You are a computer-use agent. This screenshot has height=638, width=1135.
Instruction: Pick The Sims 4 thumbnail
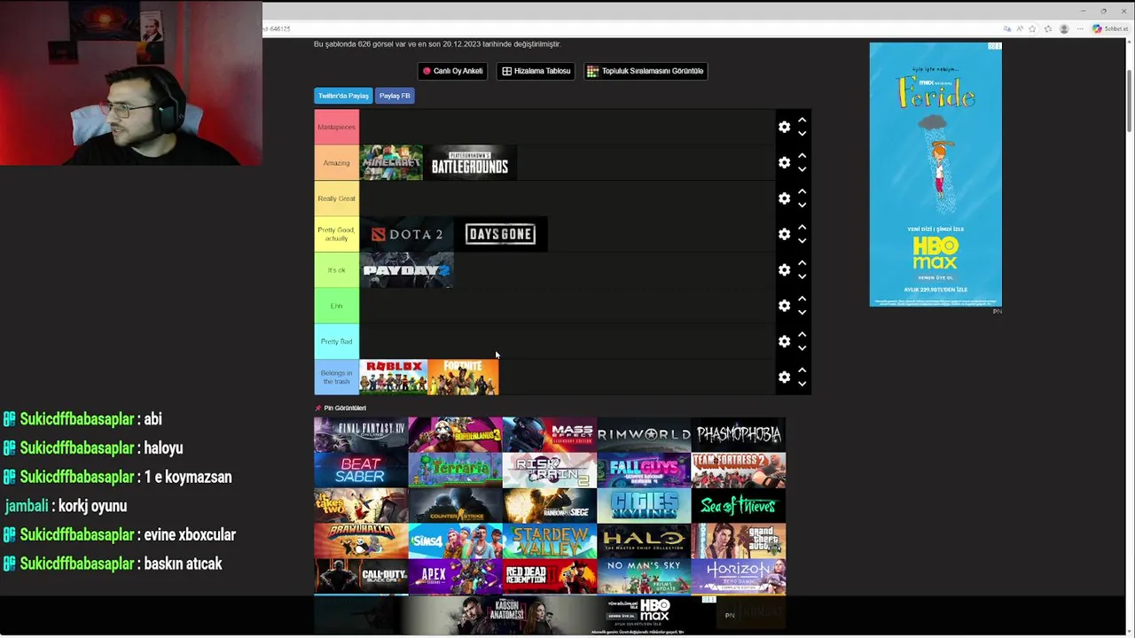click(x=455, y=541)
